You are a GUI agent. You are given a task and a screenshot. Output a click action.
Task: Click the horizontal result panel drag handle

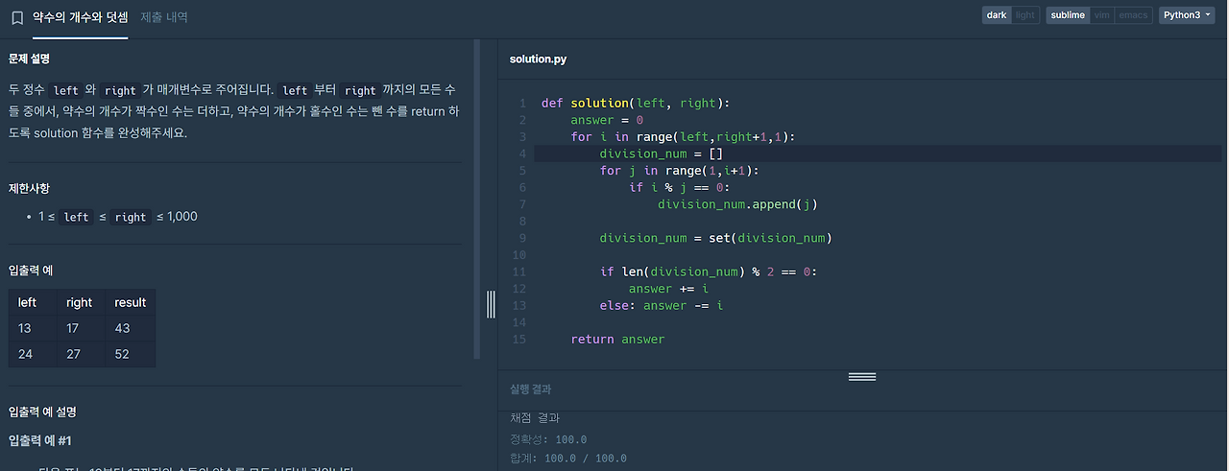[862, 377]
